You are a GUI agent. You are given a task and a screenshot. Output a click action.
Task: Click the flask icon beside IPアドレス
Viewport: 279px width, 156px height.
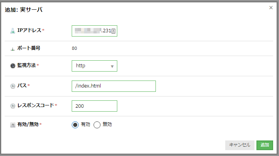tap(12, 31)
